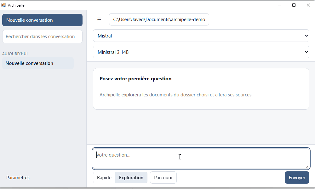This screenshot has width=315, height=189.
Task: Focus the Rechercher dans les conversation search field
Action: click(43, 37)
